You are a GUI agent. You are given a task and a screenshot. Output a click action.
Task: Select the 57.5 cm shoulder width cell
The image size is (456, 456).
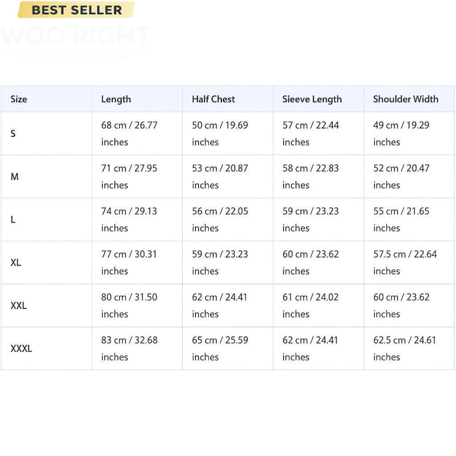(x=409, y=263)
